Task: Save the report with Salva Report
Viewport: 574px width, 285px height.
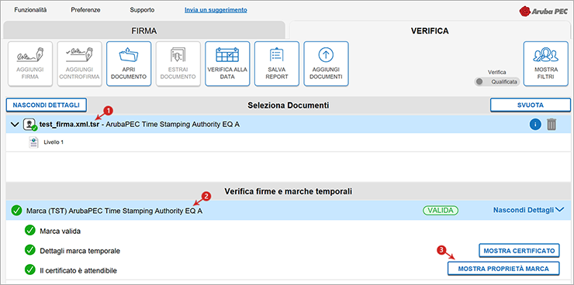Action: 277,64
